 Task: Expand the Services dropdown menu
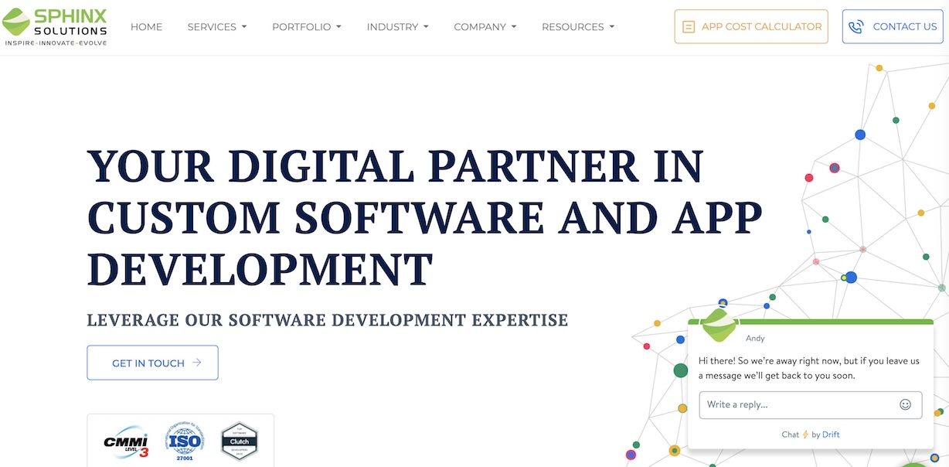[x=217, y=26]
